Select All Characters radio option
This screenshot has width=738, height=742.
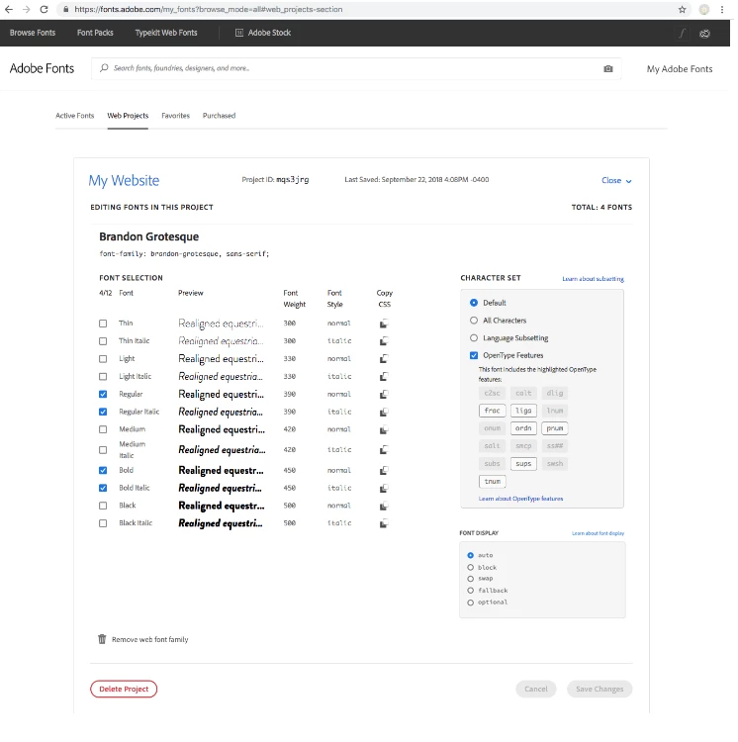pos(474,321)
